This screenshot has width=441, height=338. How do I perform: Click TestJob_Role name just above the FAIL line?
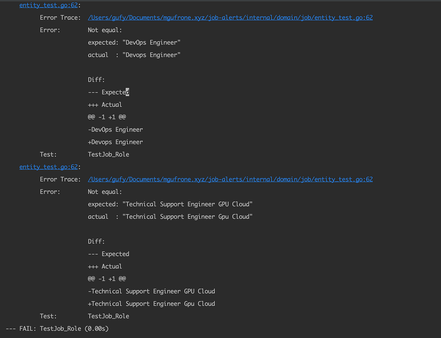(109, 316)
